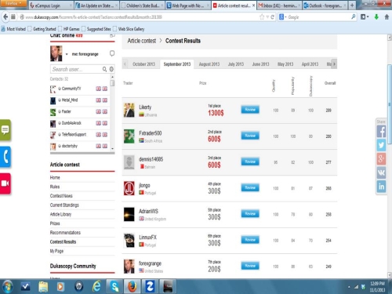Switch to the October 2013 tab
The width and height of the screenshot is (392, 294).
(143, 64)
